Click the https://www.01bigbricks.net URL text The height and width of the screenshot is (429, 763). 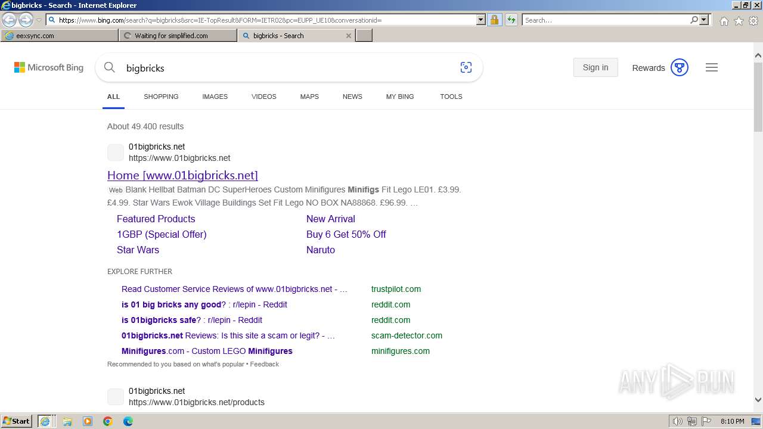(x=179, y=158)
